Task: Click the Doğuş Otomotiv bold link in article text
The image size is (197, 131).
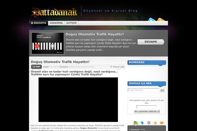Action: (89, 128)
